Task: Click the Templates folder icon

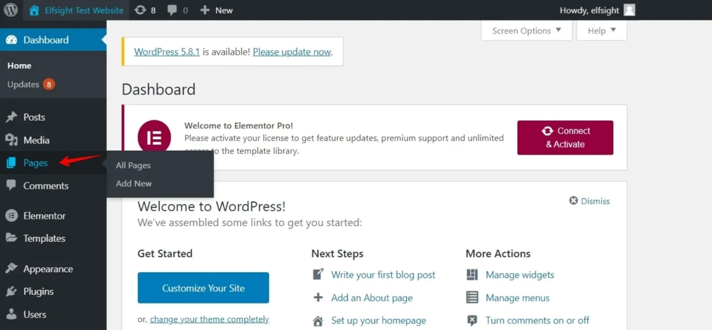Action: click(x=12, y=238)
